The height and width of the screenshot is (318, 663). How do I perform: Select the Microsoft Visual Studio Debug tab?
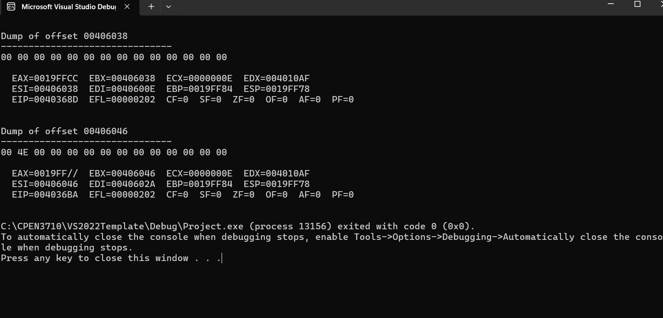coord(69,7)
